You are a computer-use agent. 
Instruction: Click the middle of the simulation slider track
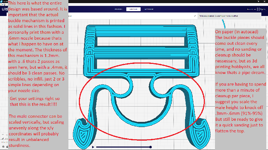point(123,147)
